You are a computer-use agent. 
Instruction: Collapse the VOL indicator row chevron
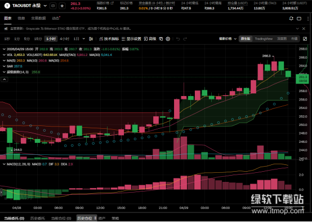tap(4, 55)
